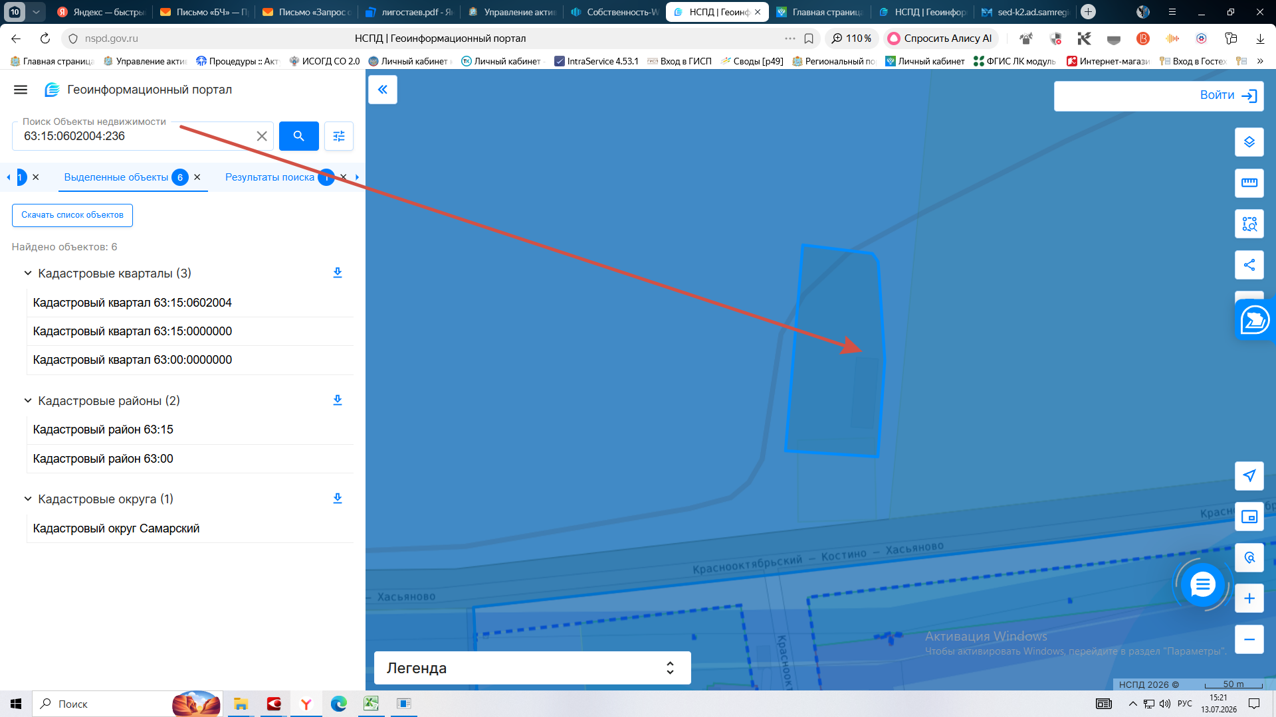Screen dimensions: 1276x717
Task: Open the Управление активами browser tab
Action: point(512,12)
